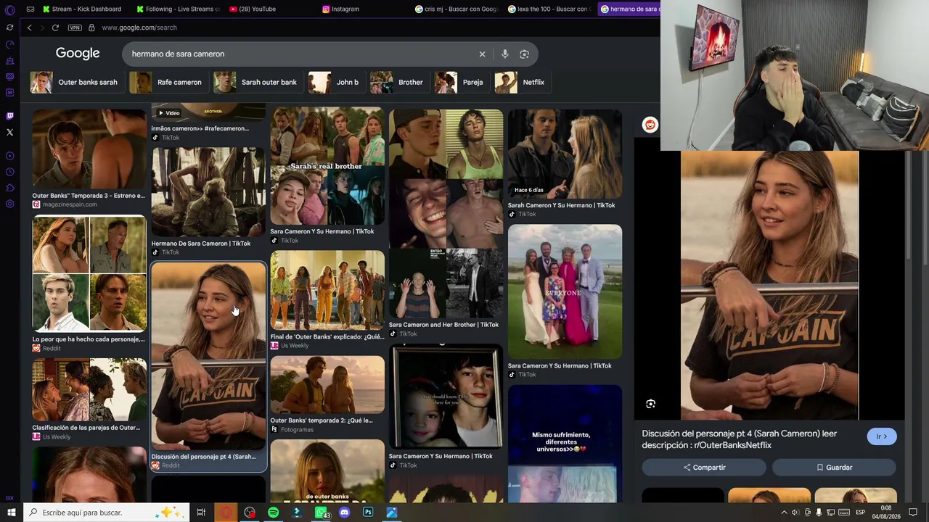Viewport: 929px width, 522px height.
Task: Open Photoshop from the taskbar
Action: (x=368, y=513)
